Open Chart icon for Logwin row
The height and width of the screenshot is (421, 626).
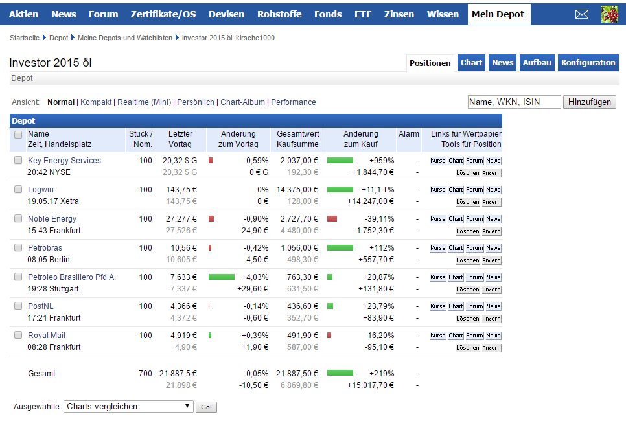[x=456, y=190]
